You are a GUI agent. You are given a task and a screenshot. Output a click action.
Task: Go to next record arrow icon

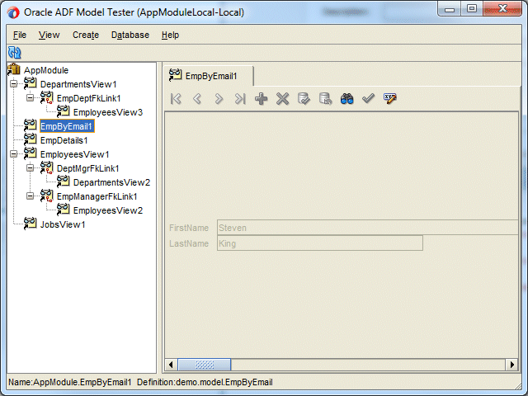[x=219, y=99]
